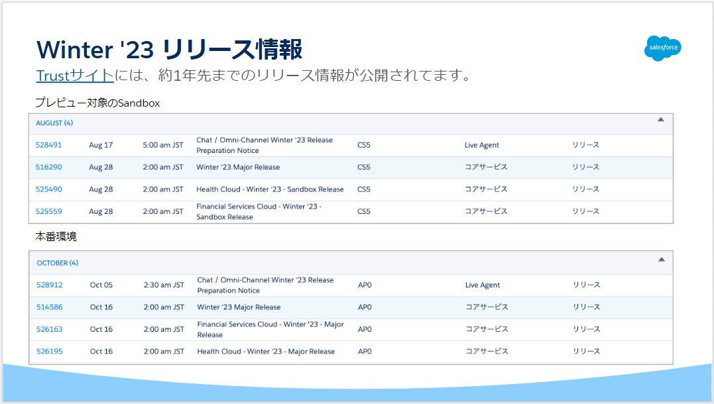Click the プレビュー対象のSandbox label
This screenshot has height=404, width=714.
(97, 103)
